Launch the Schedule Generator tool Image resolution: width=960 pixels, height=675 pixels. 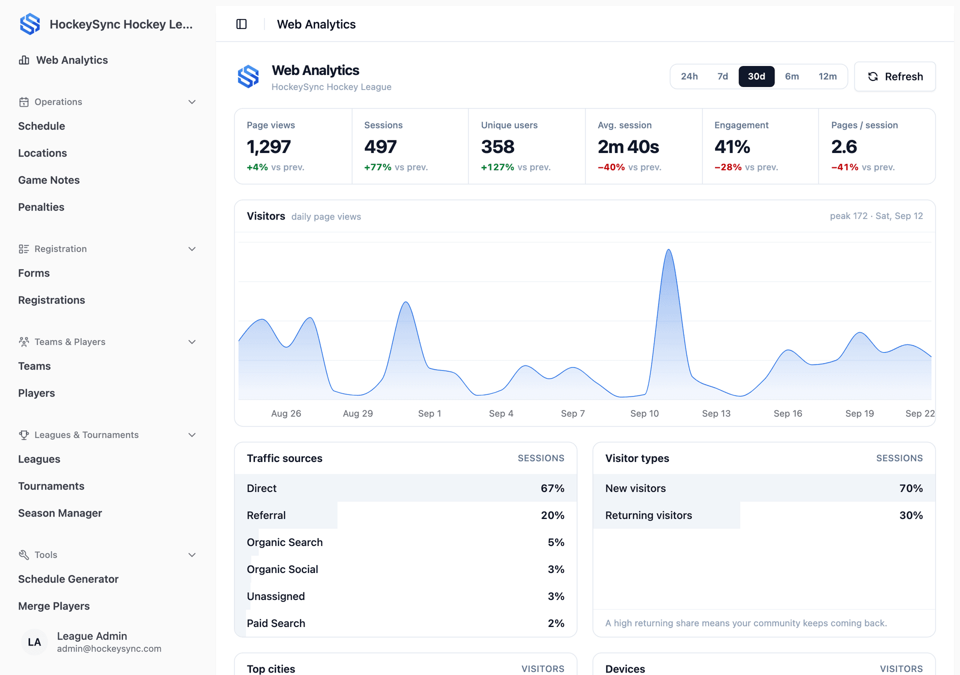[68, 579]
